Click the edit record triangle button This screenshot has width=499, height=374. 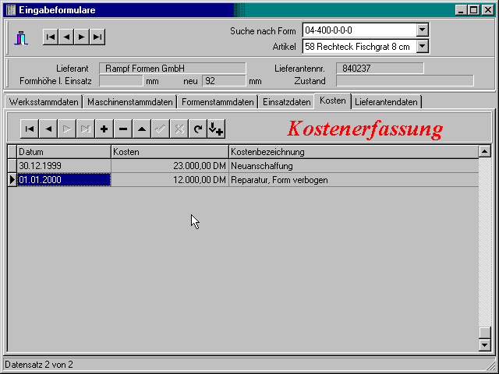(141, 129)
